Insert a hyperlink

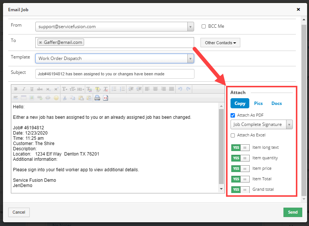pyautogui.click(x=40, y=98)
